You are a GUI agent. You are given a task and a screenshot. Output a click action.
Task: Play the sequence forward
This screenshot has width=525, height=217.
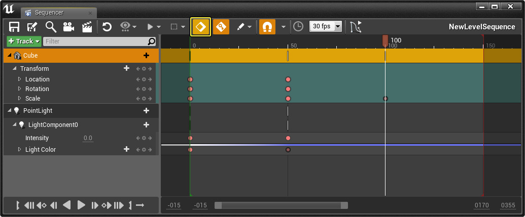[x=81, y=205]
